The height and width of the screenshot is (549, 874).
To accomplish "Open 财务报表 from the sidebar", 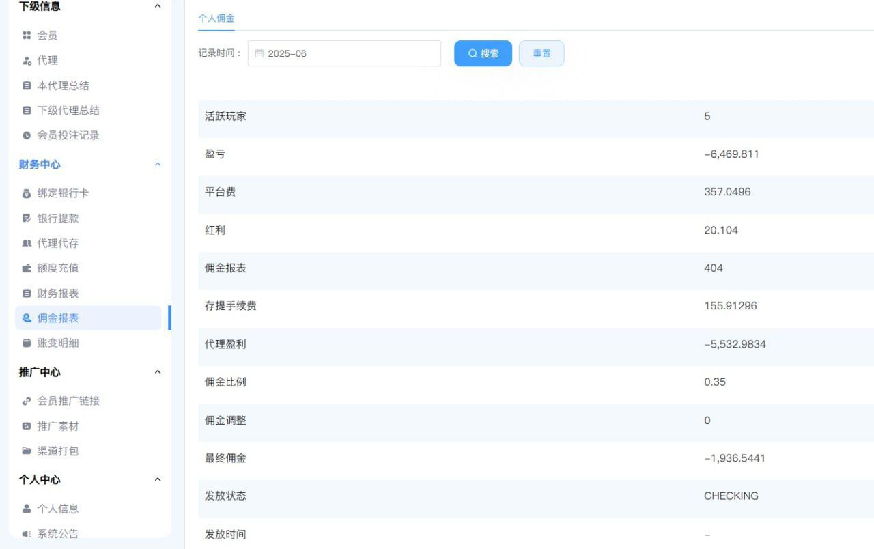I will click(x=58, y=294).
